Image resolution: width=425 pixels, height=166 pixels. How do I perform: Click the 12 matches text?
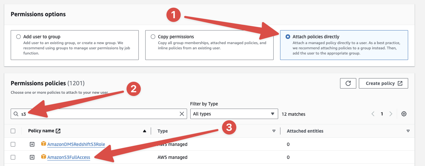pyautogui.click(x=294, y=114)
